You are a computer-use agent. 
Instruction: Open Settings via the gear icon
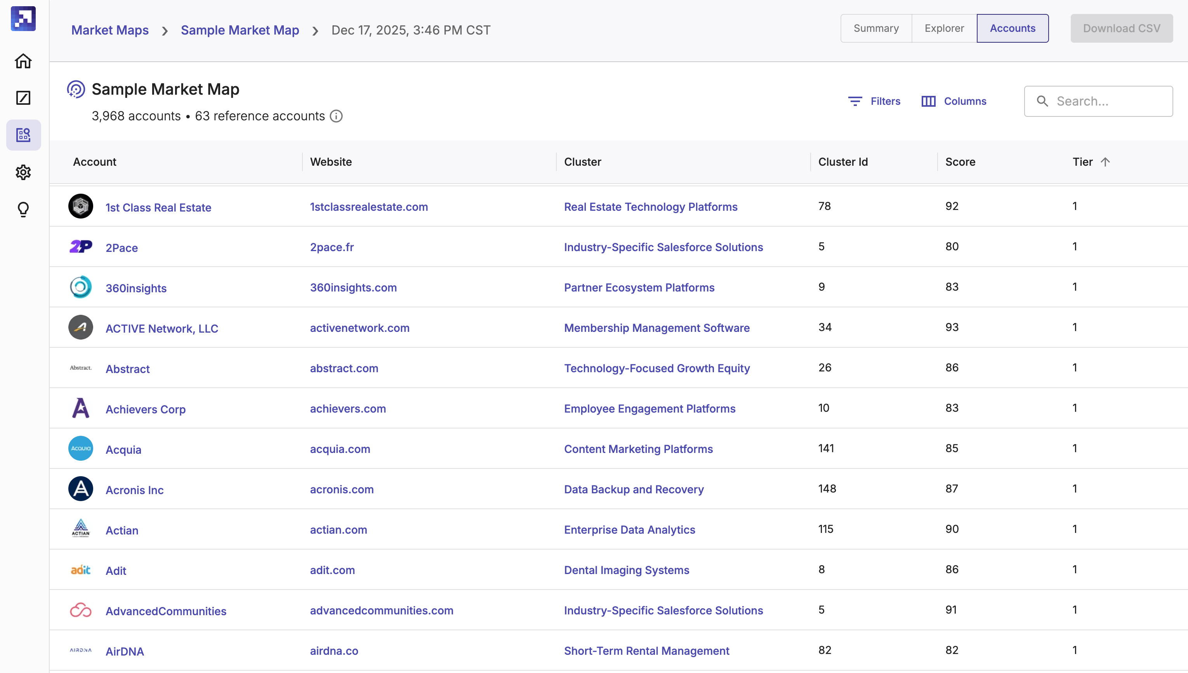click(x=23, y=172)
